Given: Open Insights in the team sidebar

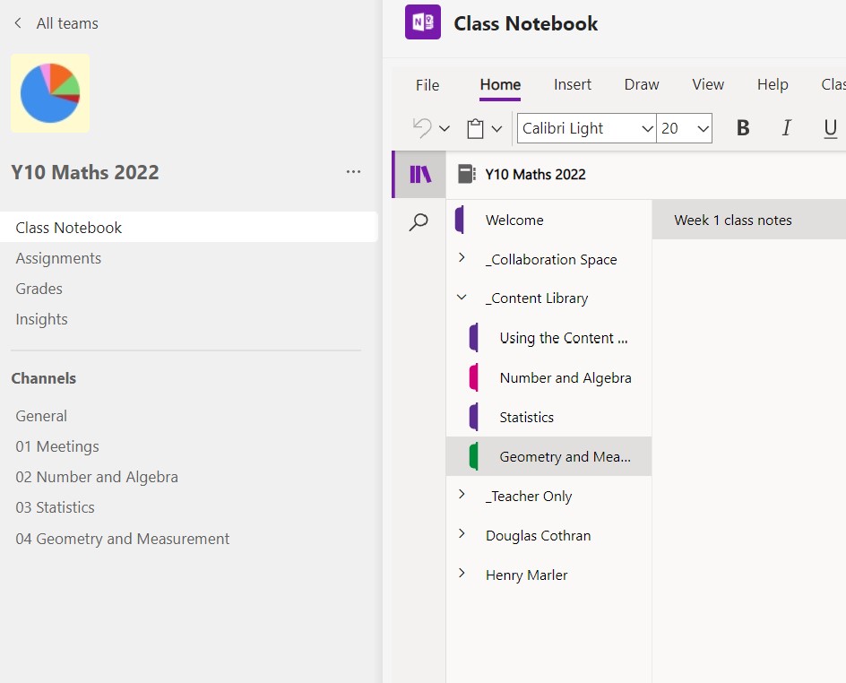Looking at the screenshot, I should click(x=41, y=319).
